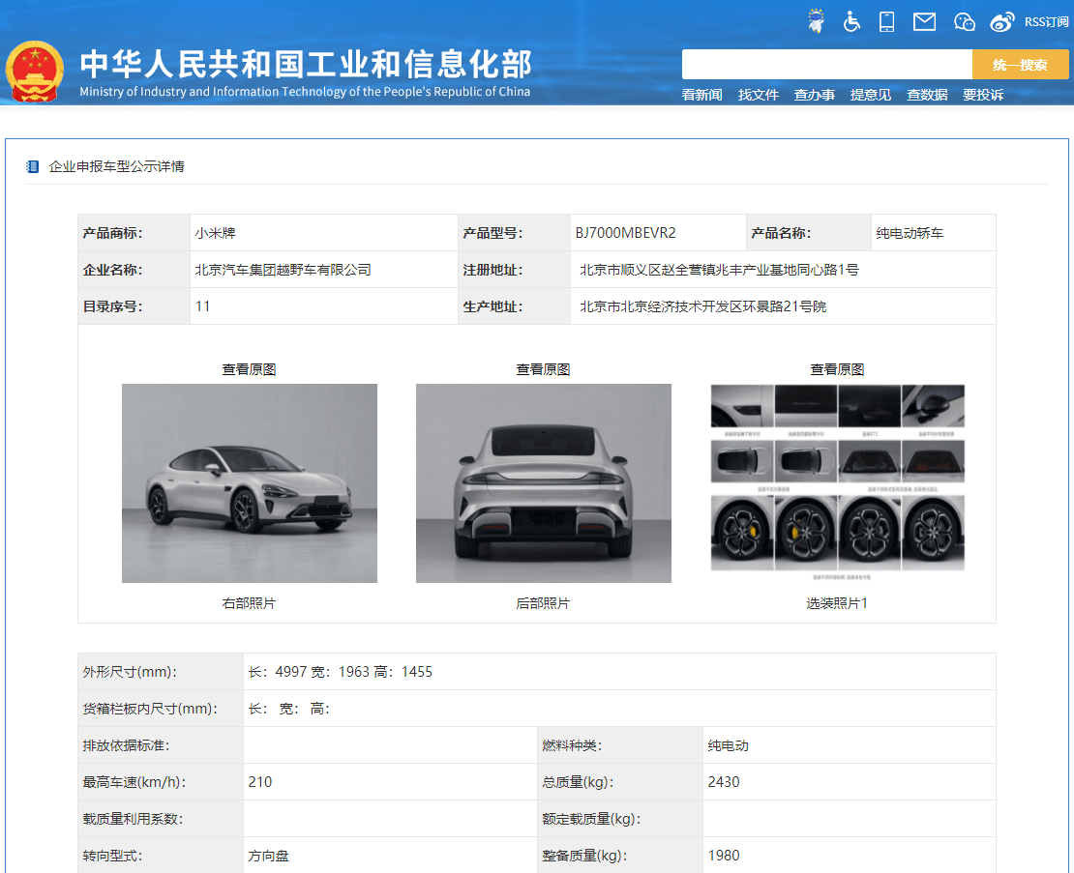Open the smart assistant robot icon
The image size is (1074, 873).
(x=815, y=20)
